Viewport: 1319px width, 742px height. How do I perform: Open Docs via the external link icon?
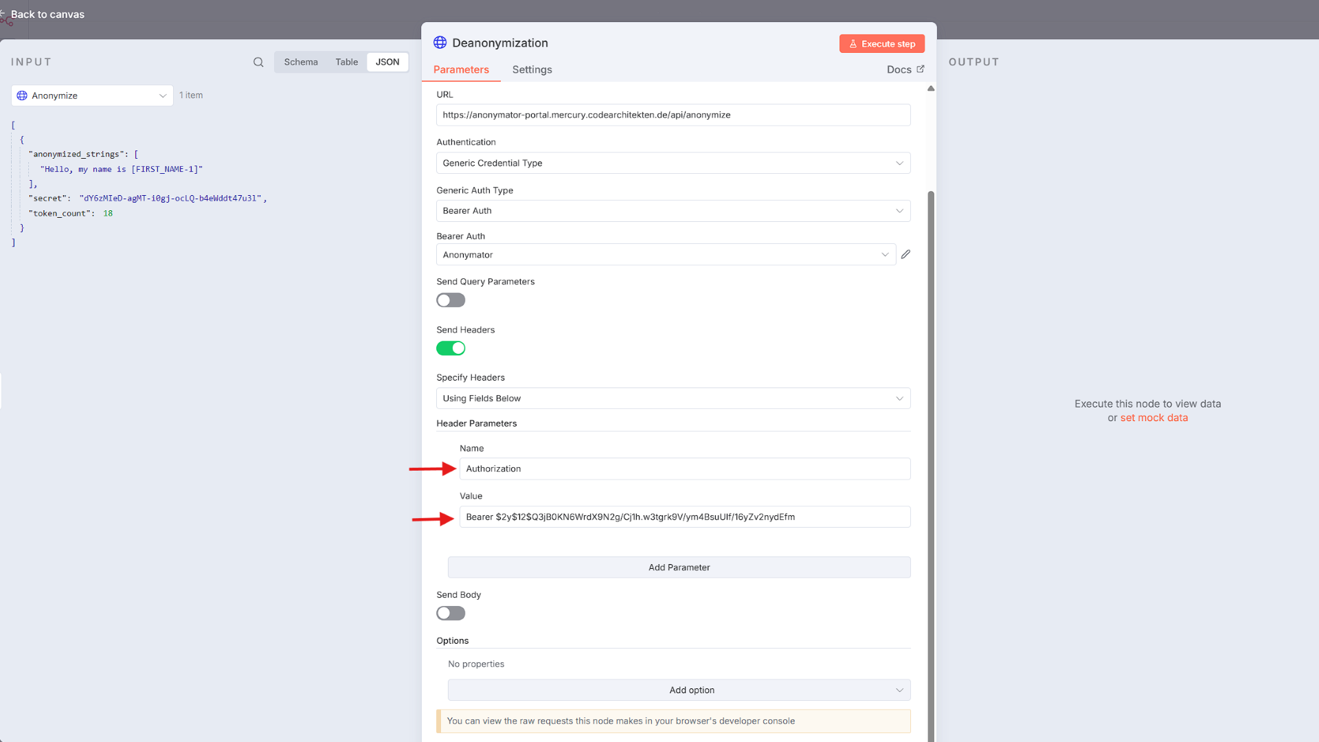pyautogui.click(x=921, y=69)
